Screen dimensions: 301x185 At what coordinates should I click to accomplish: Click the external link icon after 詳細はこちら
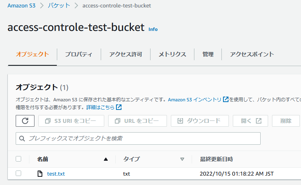pyautogui.click(x=119, y=107)
